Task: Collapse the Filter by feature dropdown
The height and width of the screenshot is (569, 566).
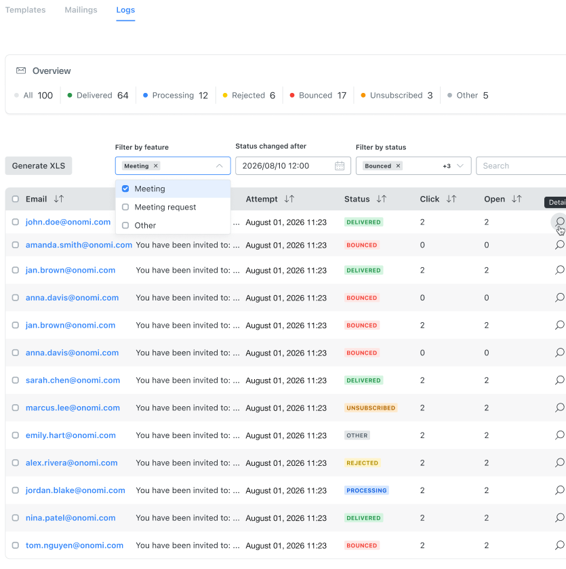Action: pos(219,166)
